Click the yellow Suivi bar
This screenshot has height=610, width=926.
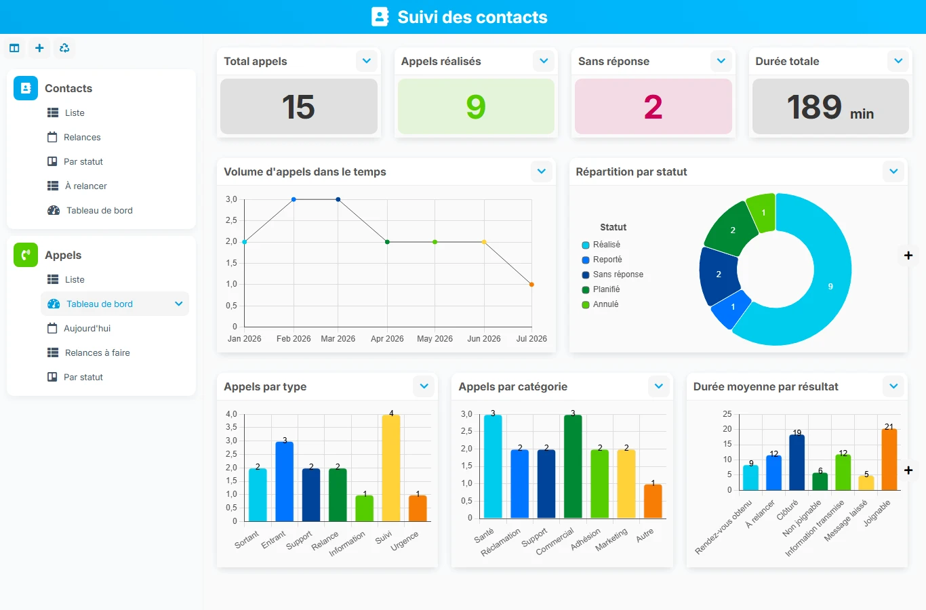point(391,468)
